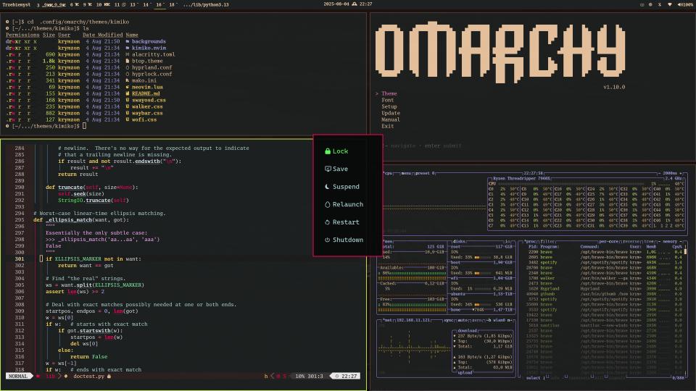Image resolution: width=696 pixels, height=391 pixels.
Task: Click the lock icon beside doctest.py
Action: pos(109,376)
